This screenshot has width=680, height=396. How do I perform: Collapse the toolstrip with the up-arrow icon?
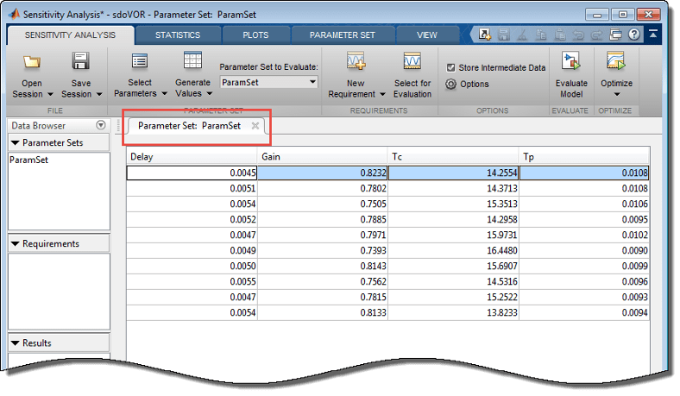[652, 35]
